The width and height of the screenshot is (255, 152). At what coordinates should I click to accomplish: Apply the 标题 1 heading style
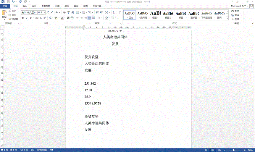pyautogui.click(x=155, y=14)
